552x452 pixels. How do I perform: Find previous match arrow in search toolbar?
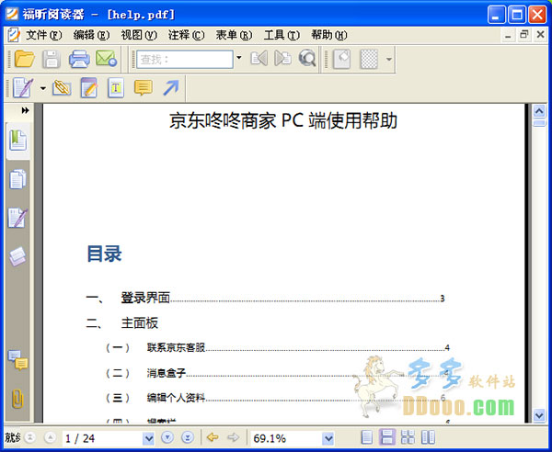click(x=259, y=59)
